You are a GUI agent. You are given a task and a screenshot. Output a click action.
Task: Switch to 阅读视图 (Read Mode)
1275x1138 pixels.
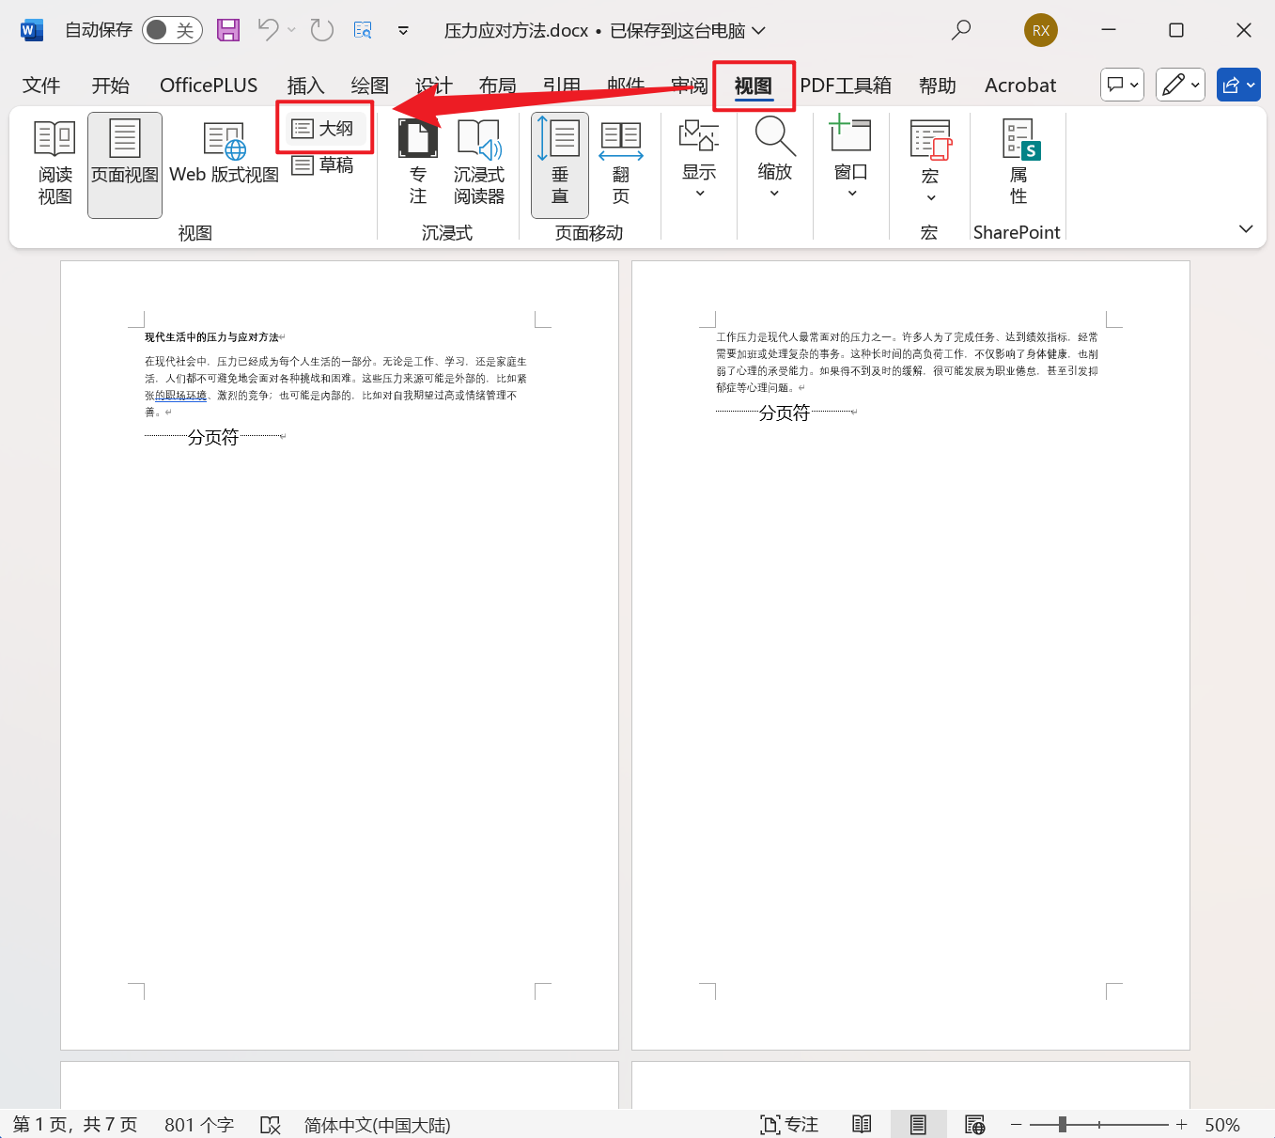(54, 162)
